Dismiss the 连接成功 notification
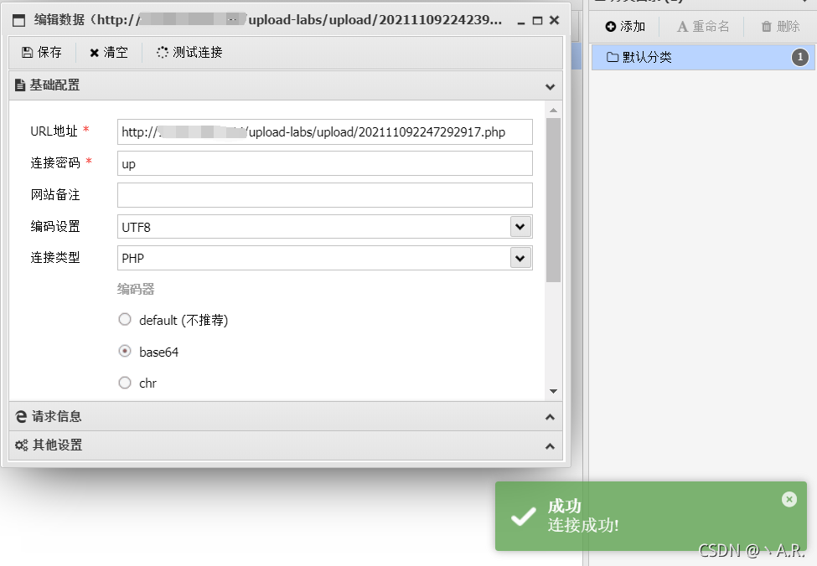 789,499
